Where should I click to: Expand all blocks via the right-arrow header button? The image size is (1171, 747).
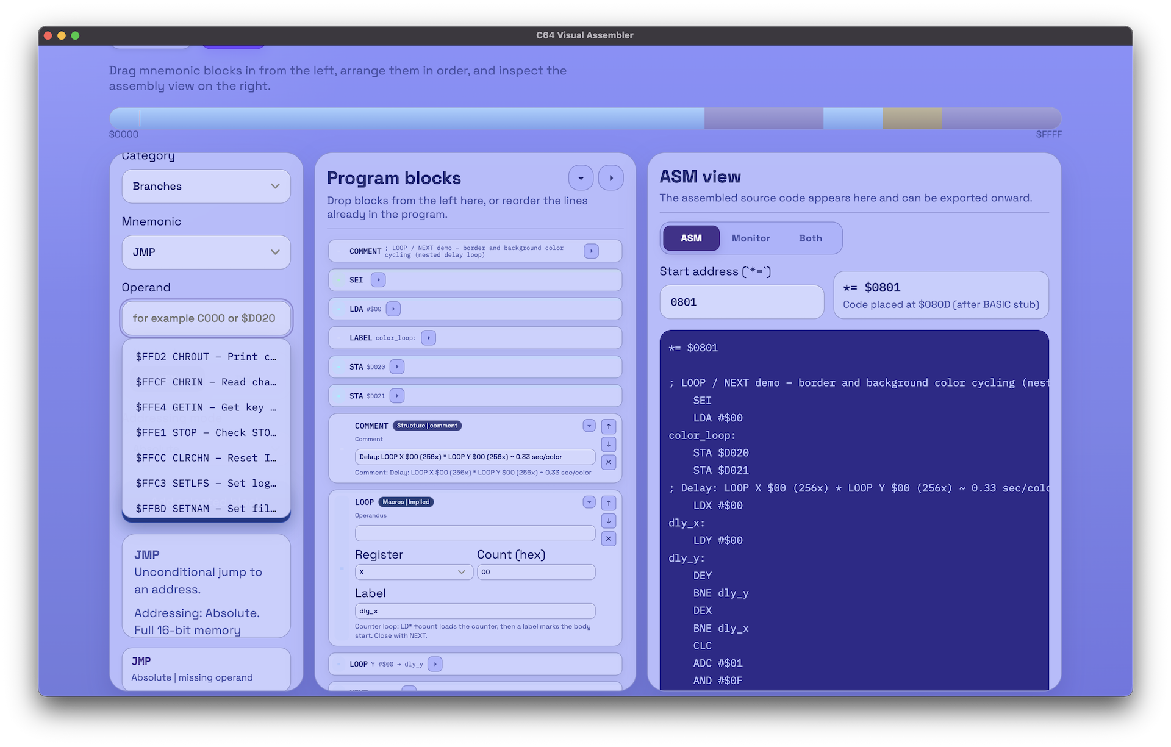click(x=611, y=178)
